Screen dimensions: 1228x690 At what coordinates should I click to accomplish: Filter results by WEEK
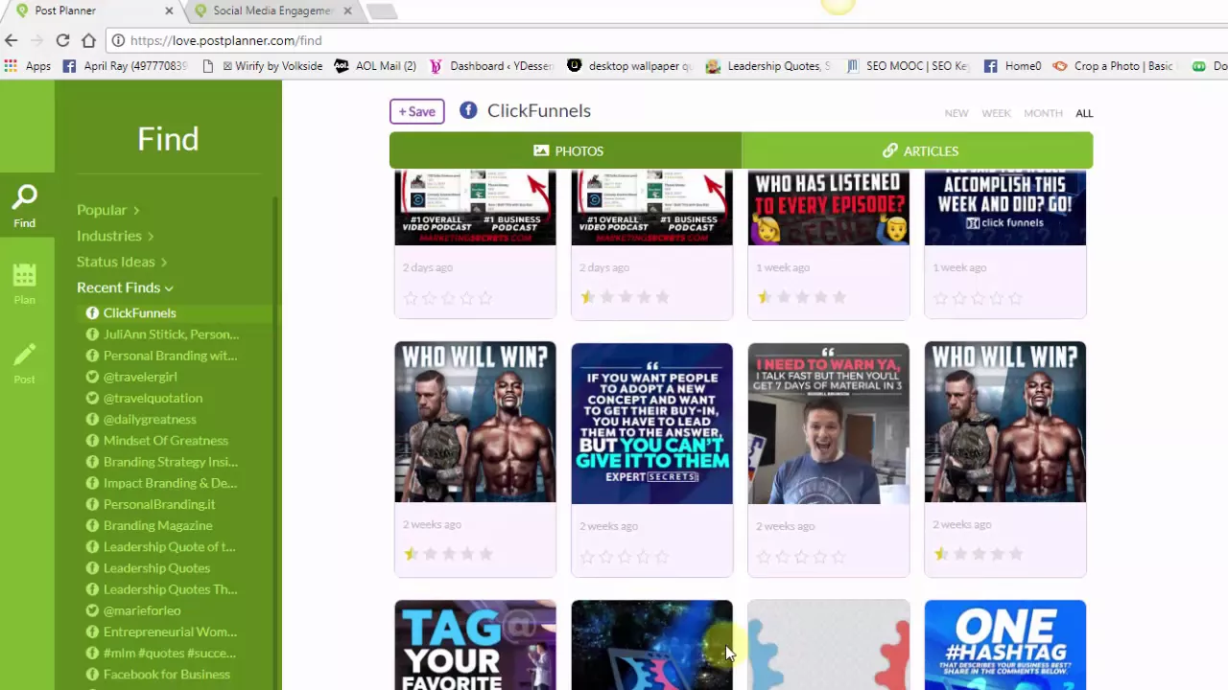point(996,113)
